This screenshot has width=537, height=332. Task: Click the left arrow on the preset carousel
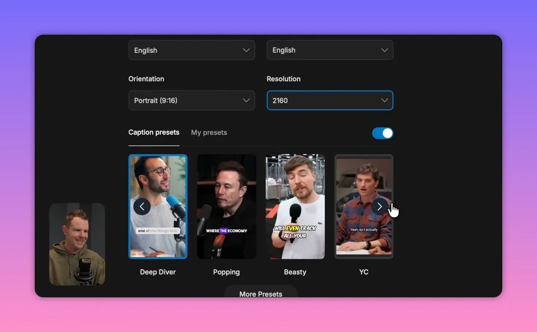pyautogui.click(x=142, y=206)
